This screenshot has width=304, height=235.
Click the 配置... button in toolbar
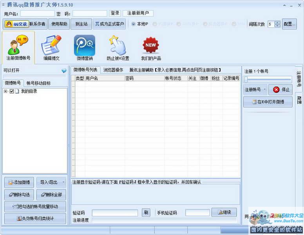tap(289, 24)
